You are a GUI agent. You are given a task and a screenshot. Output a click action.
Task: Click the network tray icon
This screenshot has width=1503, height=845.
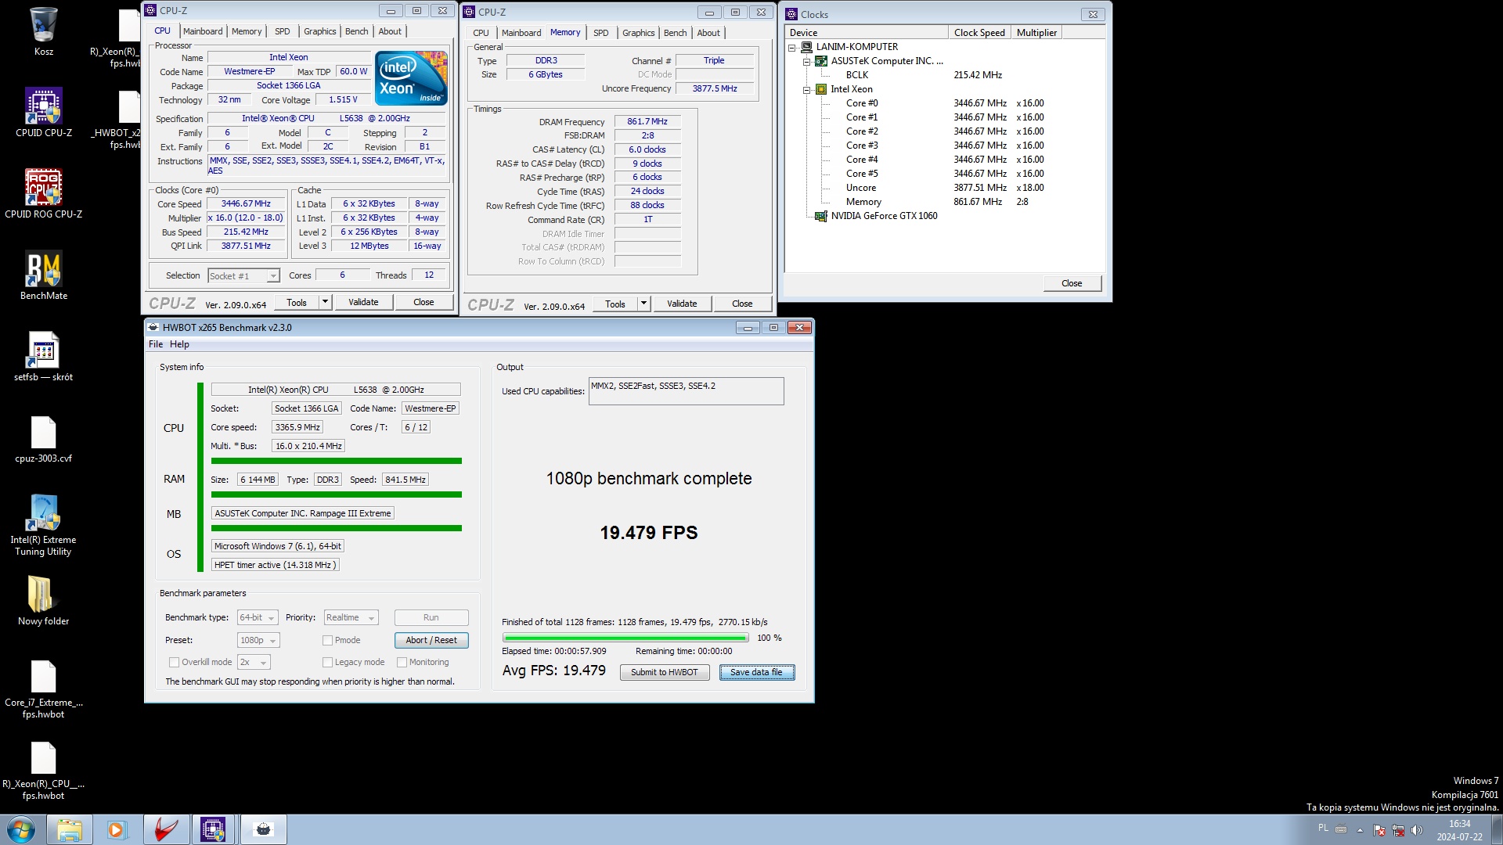click(1397, 830)
